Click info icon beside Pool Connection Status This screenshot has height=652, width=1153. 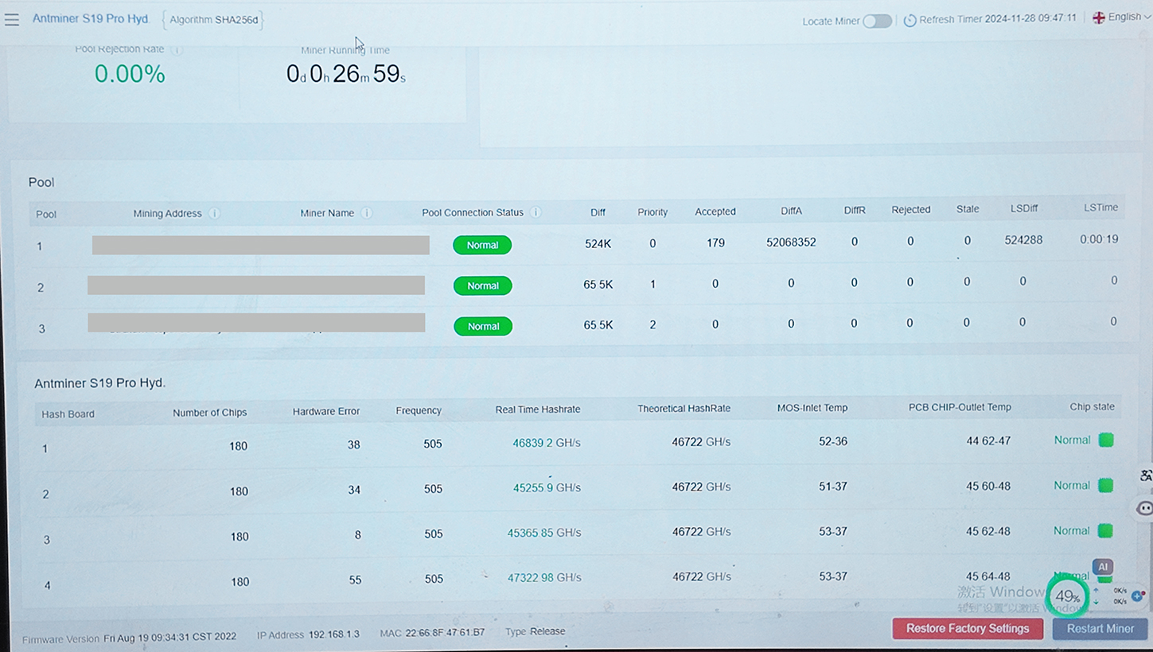tap(536, 212)
